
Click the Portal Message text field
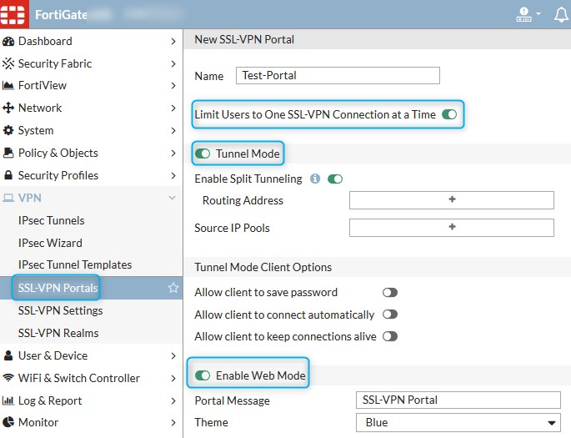coord(458,400)
